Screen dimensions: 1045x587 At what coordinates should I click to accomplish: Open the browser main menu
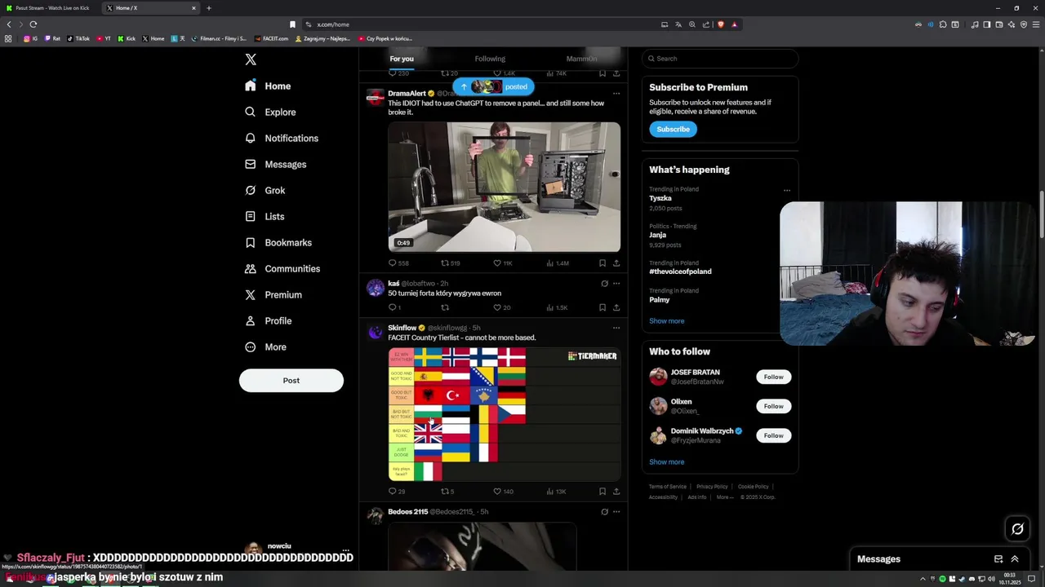(x=1037, y=24)
